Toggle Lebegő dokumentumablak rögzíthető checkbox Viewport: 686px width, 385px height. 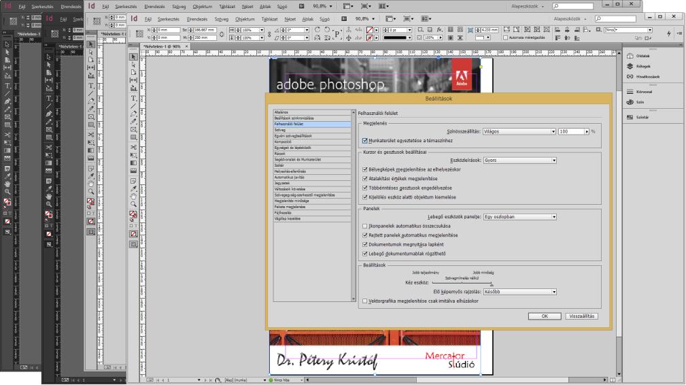pyautogui.click(x=365, y=253)
